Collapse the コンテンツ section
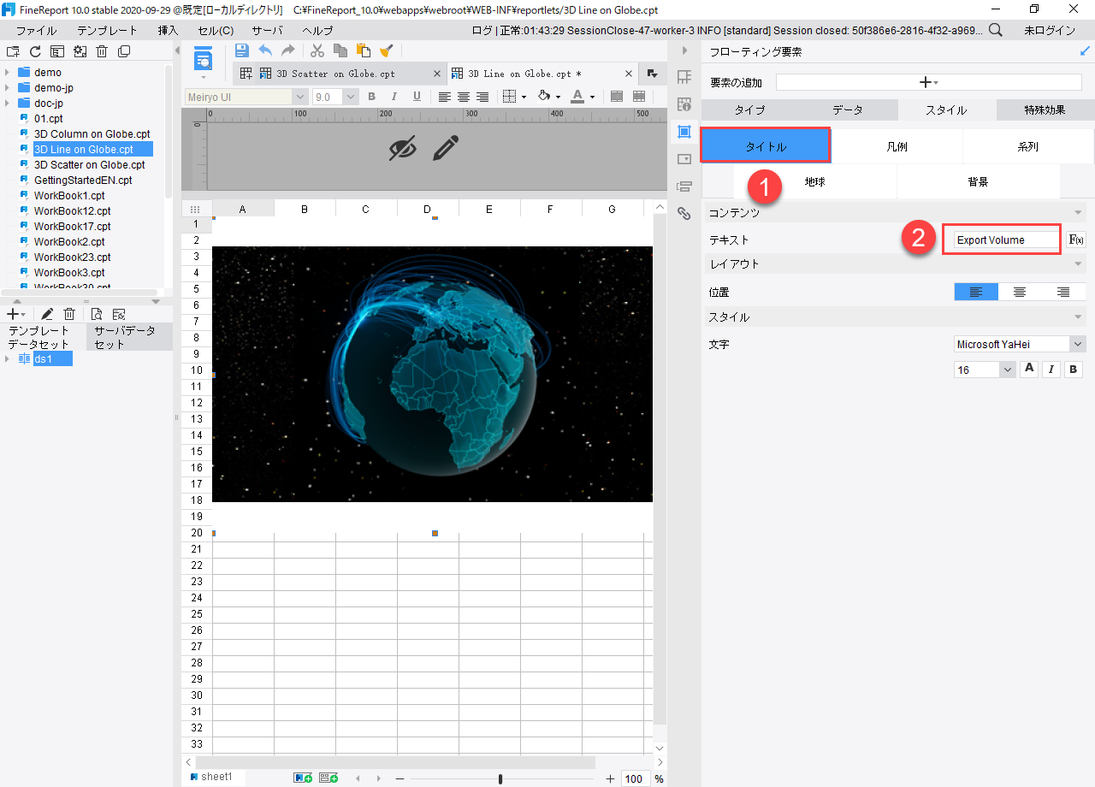 point(1079,212)
